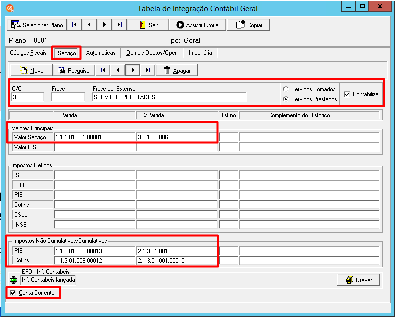Click Valor ISS C/Partida field

(177, 147)
